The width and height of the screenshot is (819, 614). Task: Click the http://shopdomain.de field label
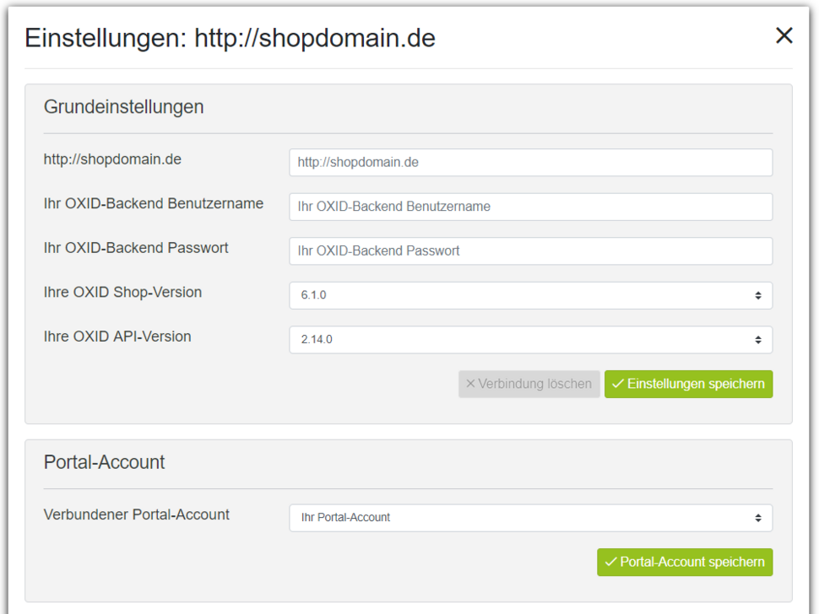(113, 159)
